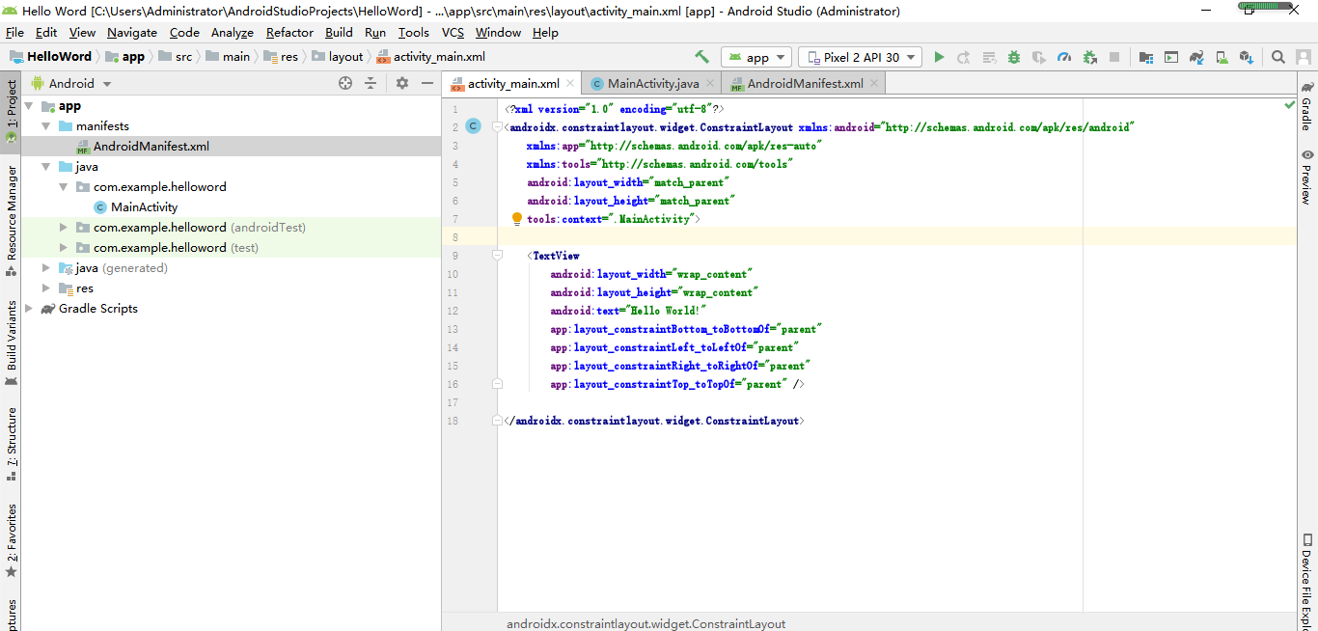Screen dimensions: 1318x631
Task: Close the activity_main.xml tab
Action: (571, 84)
